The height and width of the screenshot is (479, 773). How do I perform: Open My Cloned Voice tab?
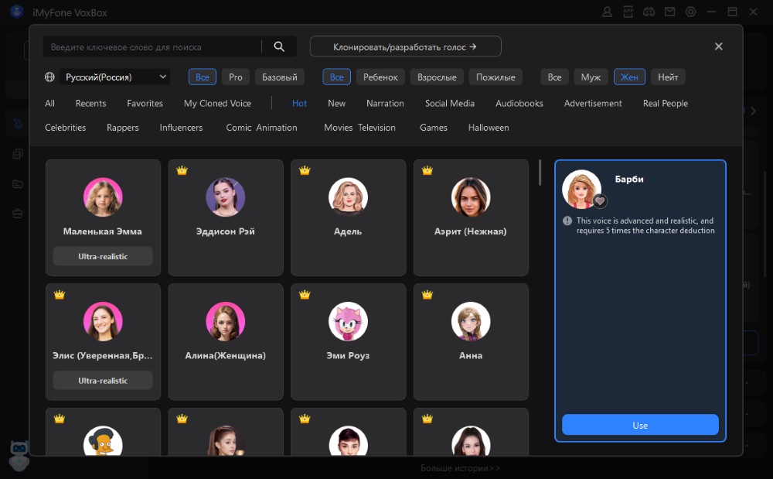tap(217, 104)
